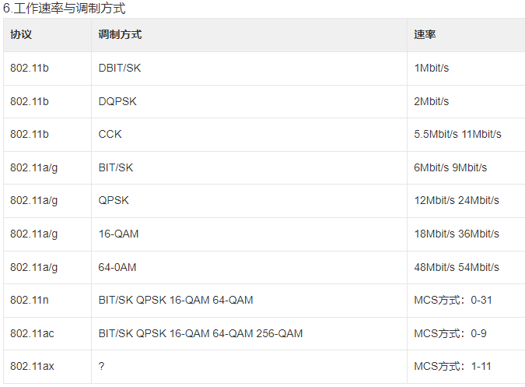525x387 pixels.
Task: Click the 48Mbit/s 54Mbit/s rate cell
Action: pos(457,267)
